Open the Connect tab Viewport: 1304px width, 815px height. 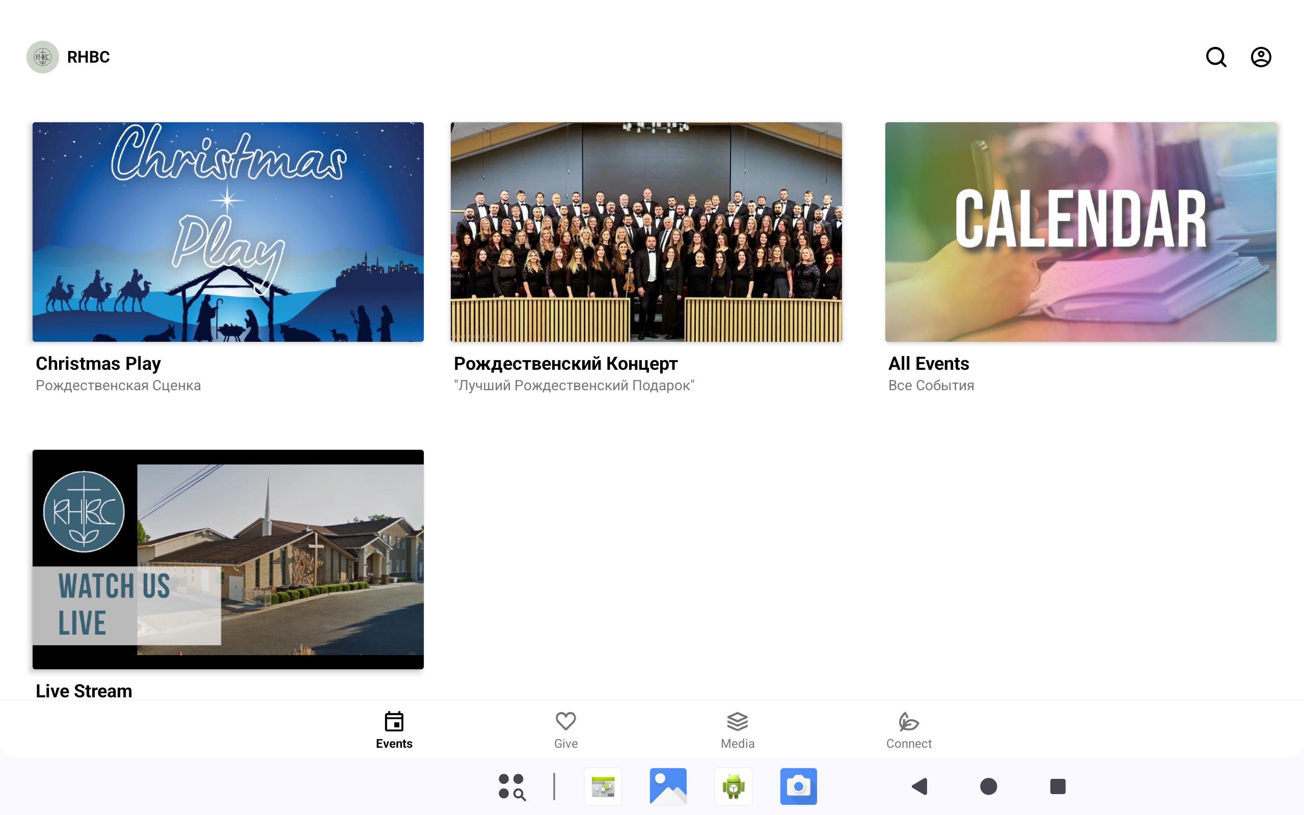[x=909, y=730]
